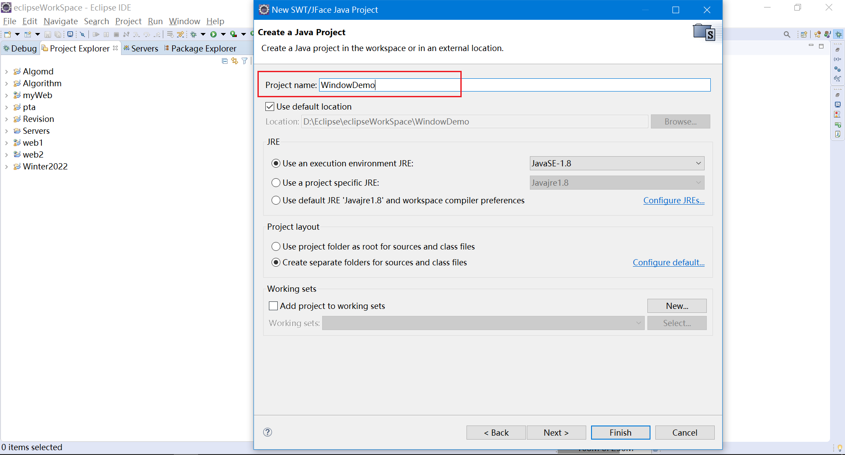
Task: Open the Expressions glasses icon
Action: point(838,79)
